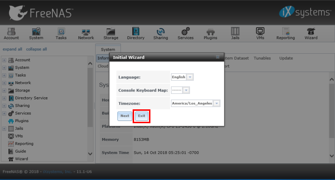Expand the Storage tree node
The image size is (335, 180).
(4, 91)
